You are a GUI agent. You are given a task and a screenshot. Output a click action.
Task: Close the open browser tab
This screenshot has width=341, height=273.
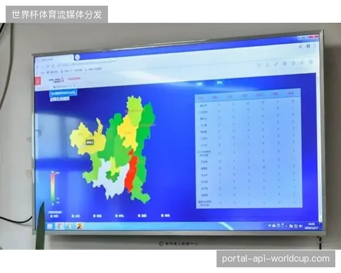(71, 58)
